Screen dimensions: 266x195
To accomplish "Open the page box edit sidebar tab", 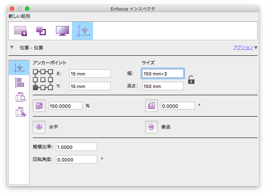I will point(21,112).
